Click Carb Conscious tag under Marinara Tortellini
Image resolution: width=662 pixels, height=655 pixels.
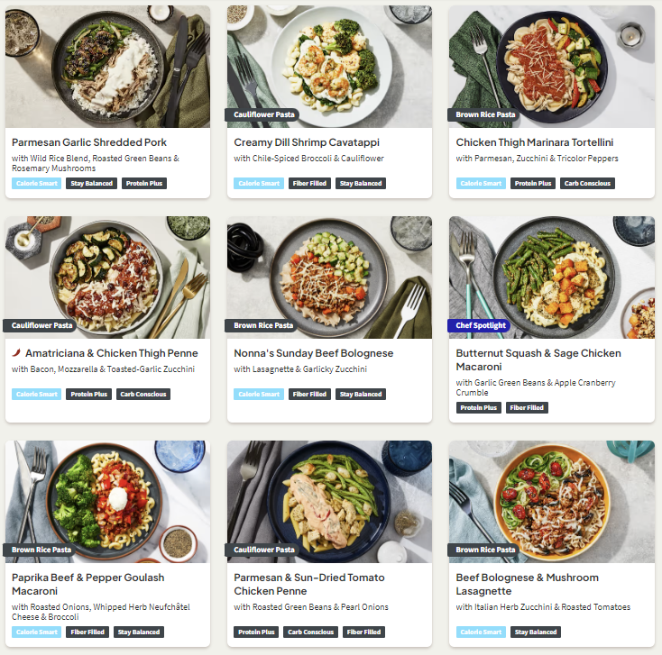(x=587, y=184)
